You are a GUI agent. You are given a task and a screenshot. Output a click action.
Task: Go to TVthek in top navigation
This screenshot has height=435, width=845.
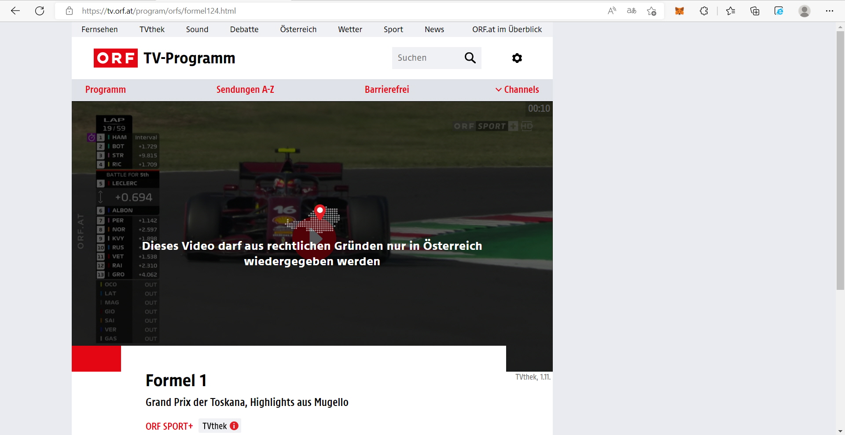(152, 29)
